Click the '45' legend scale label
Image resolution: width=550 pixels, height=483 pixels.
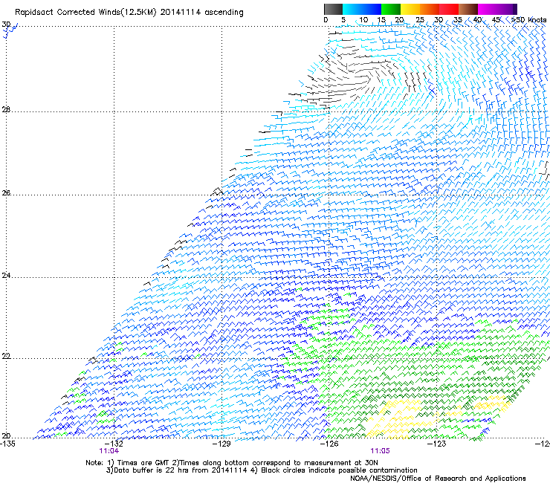[496, 20]
